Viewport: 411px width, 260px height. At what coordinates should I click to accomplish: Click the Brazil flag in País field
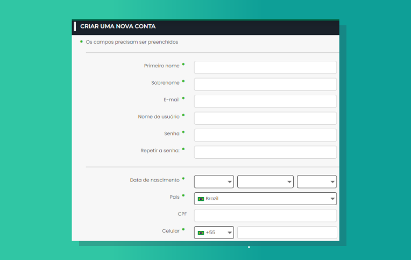(201, 199)
